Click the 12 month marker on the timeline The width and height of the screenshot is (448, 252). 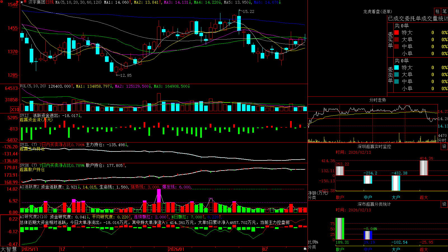tap(63, 249)
